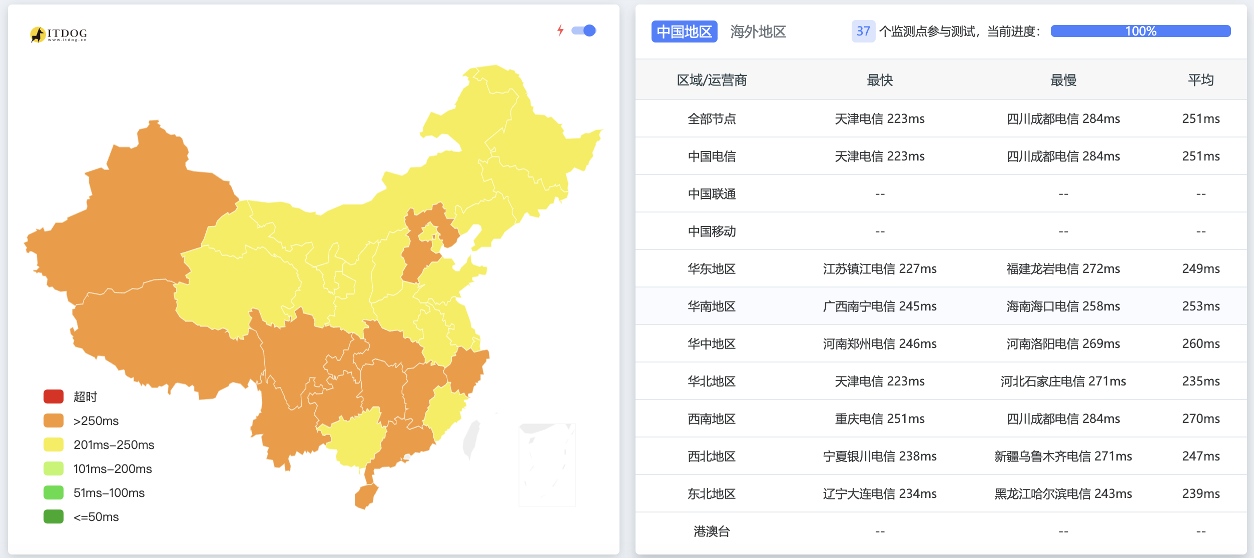
Task: Click the 253ms average for 华南地区
Action: point(1201,306)
